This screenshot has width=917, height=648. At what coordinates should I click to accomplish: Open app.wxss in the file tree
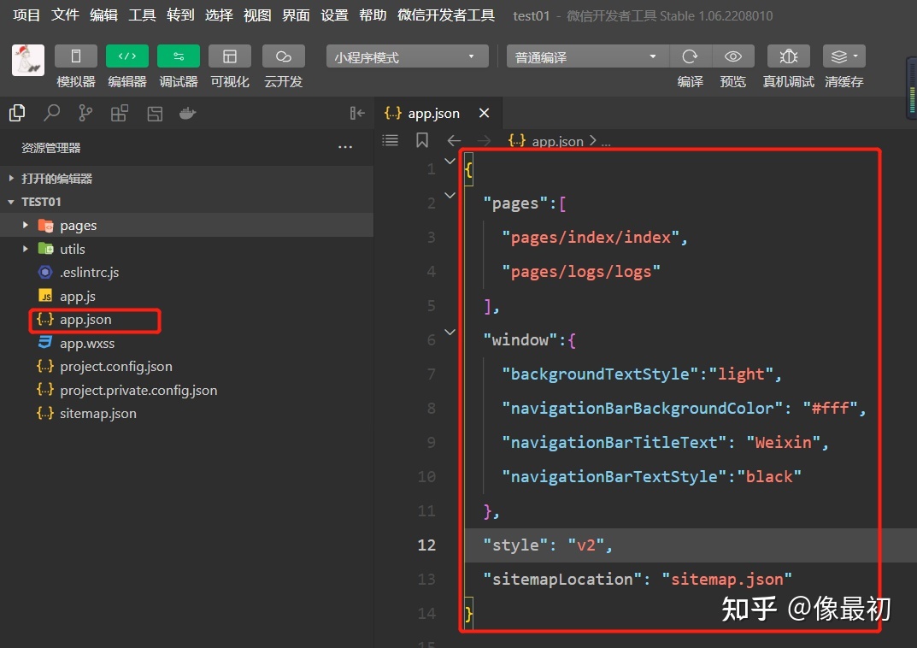click(86, 344)
